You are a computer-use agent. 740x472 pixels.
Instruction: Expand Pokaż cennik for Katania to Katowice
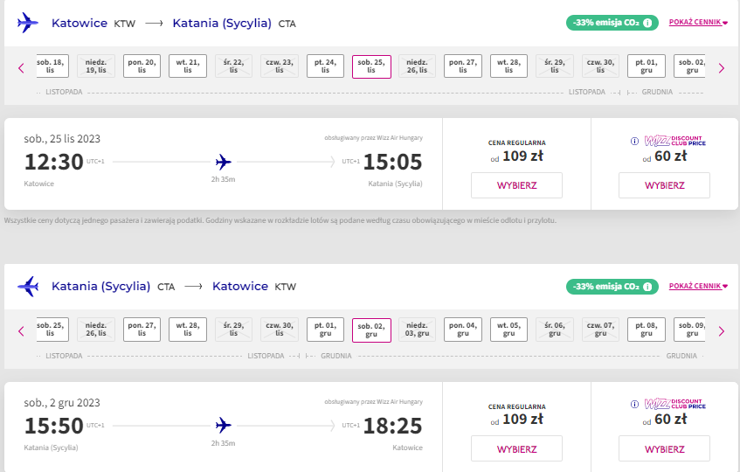698,286
